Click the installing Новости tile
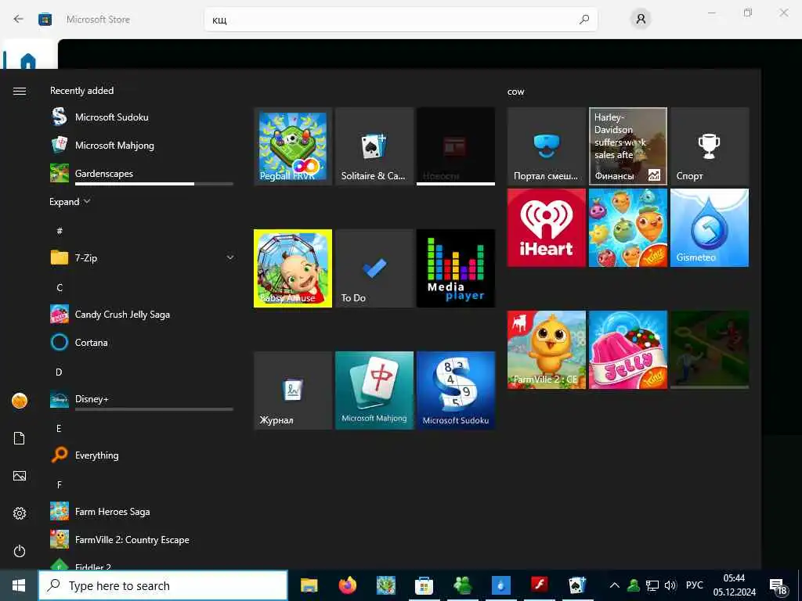 pyautogui.click(x=455, y=146)
